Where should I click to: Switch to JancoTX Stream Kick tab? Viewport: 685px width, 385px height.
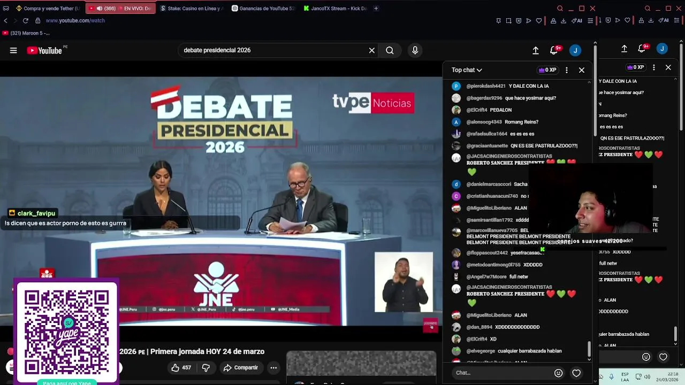pos(335,8)
